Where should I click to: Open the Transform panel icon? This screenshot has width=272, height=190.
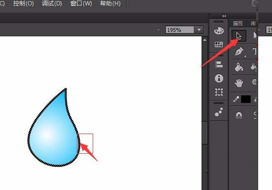coord(219,92)
